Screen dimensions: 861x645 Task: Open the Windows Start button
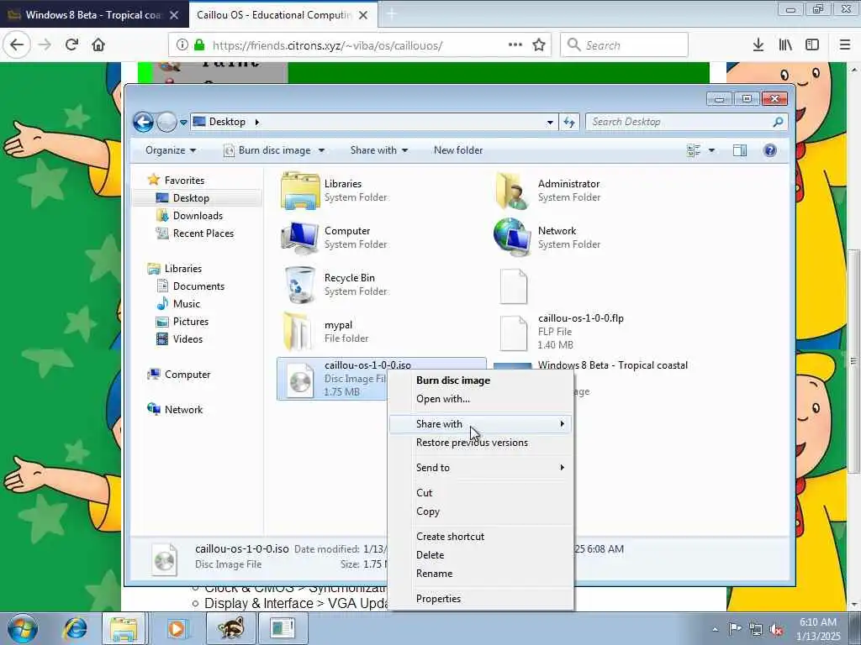(22, 628)
